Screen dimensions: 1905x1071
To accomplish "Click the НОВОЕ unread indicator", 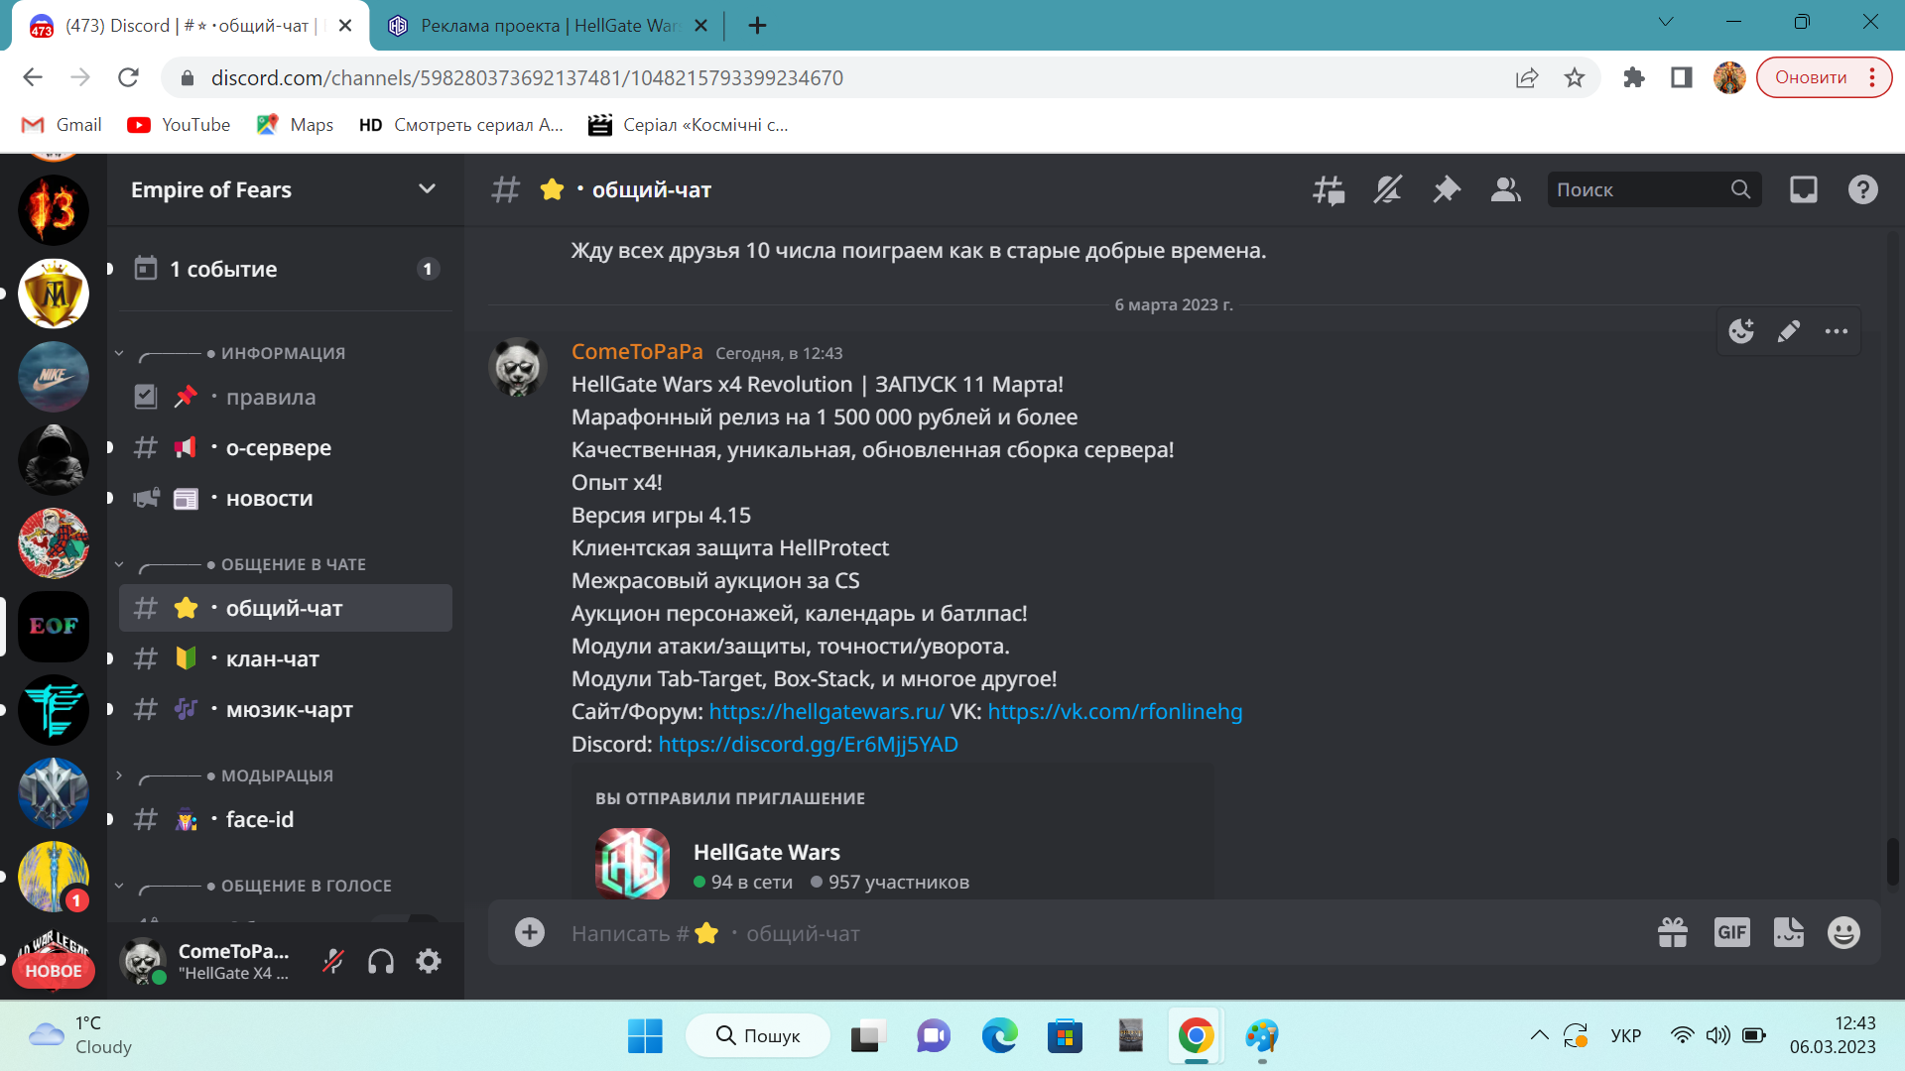I will 54,971.
